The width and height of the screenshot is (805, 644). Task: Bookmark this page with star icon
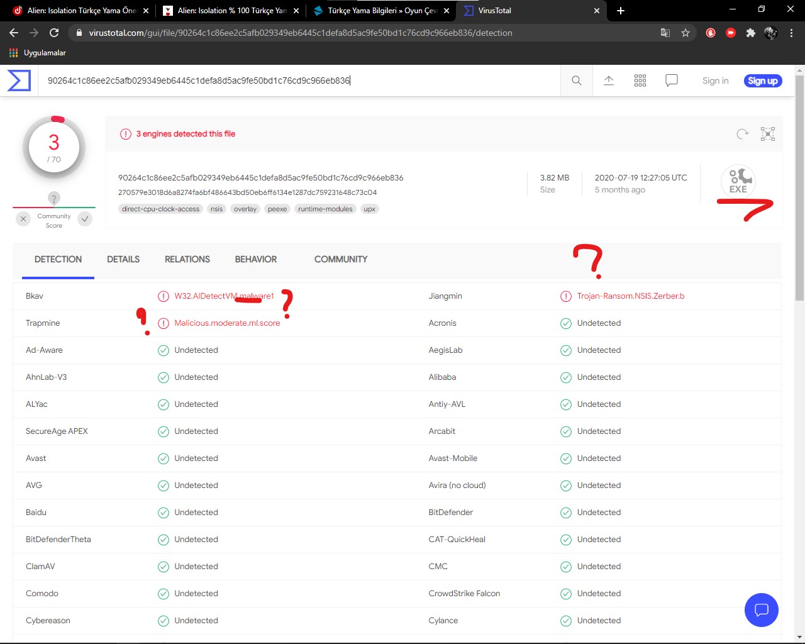click(x=686, y=33)
